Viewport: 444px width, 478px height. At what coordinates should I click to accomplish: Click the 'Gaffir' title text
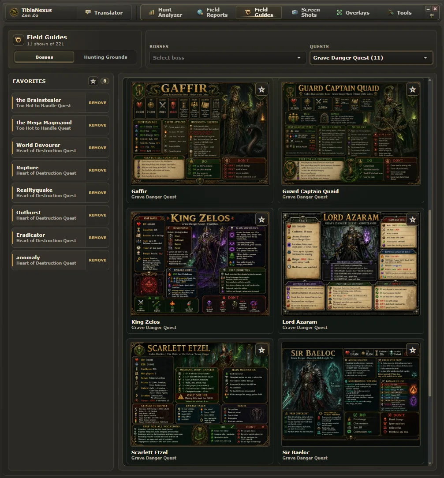click(x=139, y=191)
